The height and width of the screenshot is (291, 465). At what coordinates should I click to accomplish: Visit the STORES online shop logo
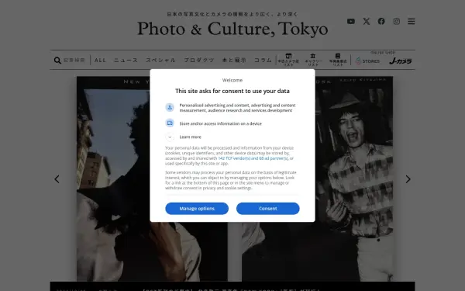[x=367, y=61]
